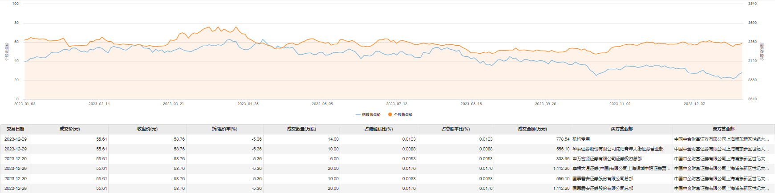Click the 2023-09-20 x-axis label
775x193 pixels.
[545, 104]
